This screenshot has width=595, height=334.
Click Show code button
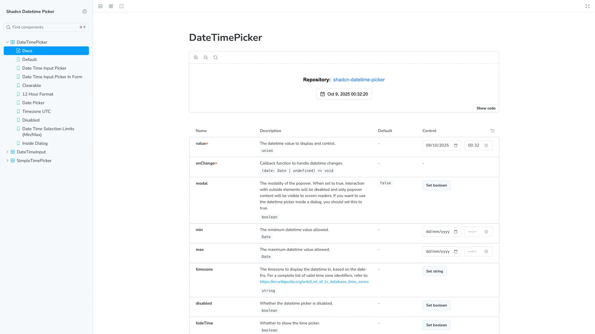(486, 108)
